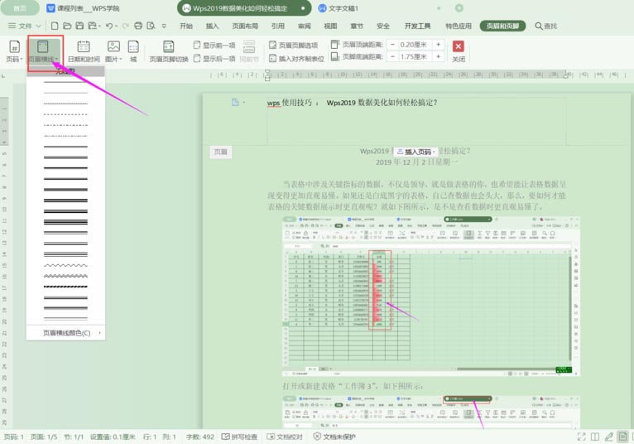Click the indent marker on the ruler

click(x=267, y=75)
